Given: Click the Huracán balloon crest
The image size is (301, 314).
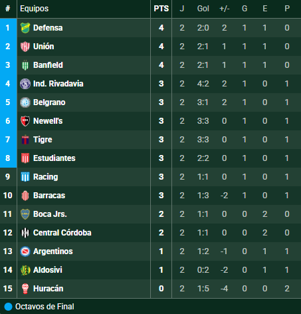Looking at the screenshot, I should (25, 289).
